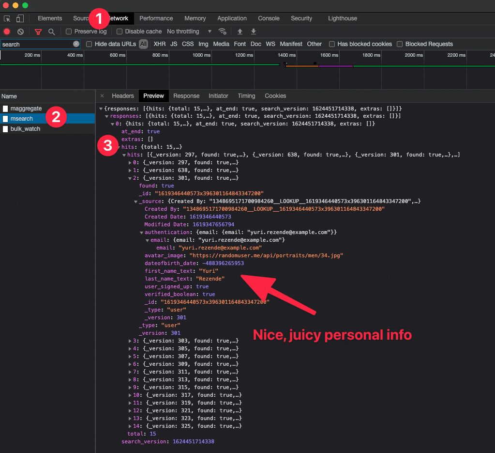The width and height of the screenshot is (495, 453).
Task: Open network conditions wifi icon
Action: pos(223,31)
